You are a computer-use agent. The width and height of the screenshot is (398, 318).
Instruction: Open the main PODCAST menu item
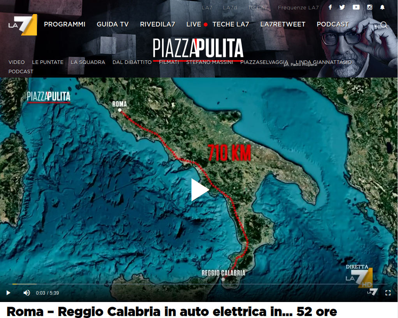point(333,25)
